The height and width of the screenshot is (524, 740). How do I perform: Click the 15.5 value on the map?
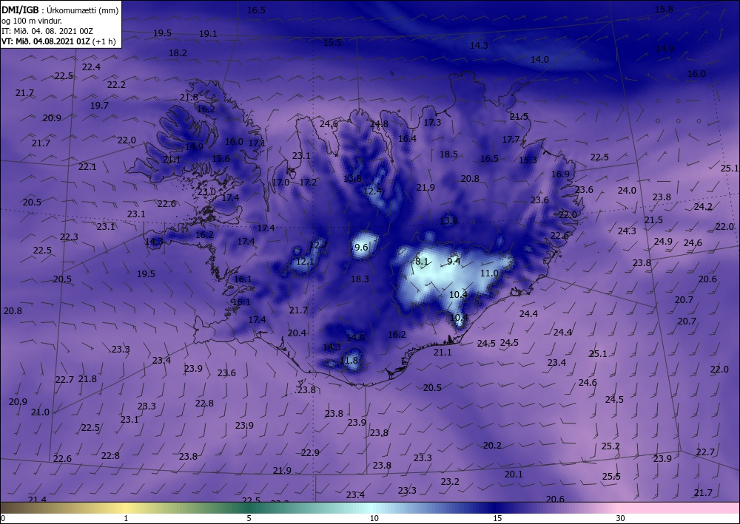tap(332, 42)
